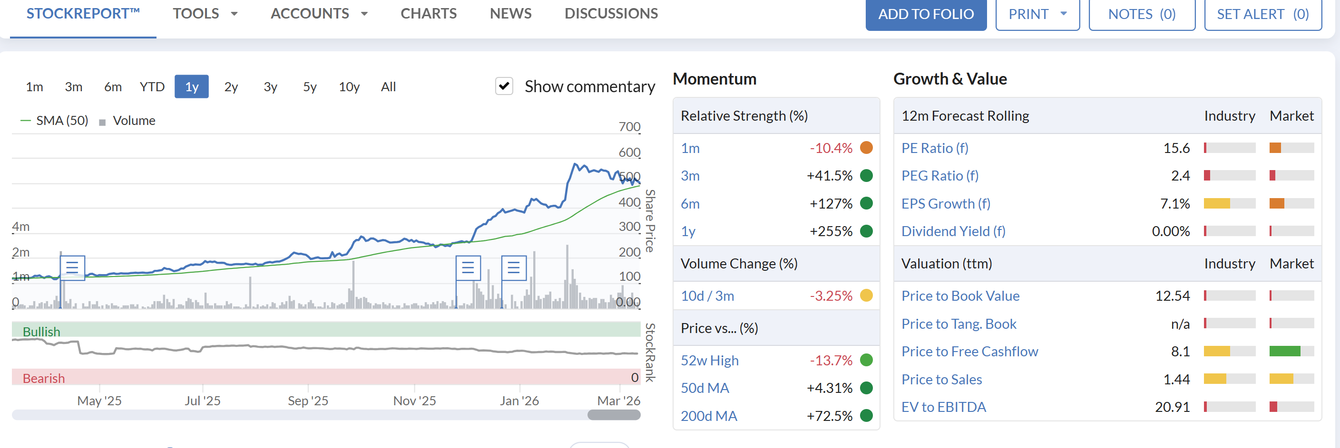Viewport: 1340px width, 448px height.
Task: Click the chart range scrollbar handle
Action: click(614, 415)
